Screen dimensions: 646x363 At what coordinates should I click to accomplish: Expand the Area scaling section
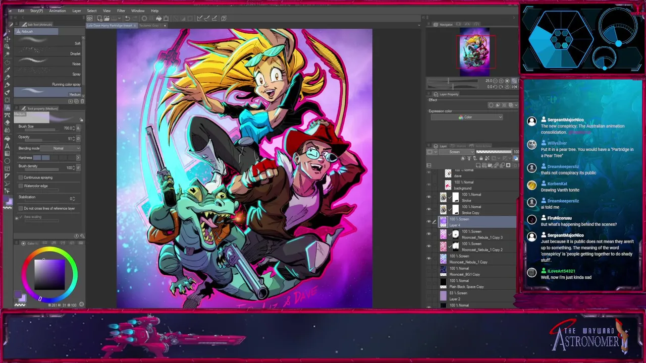17,217
